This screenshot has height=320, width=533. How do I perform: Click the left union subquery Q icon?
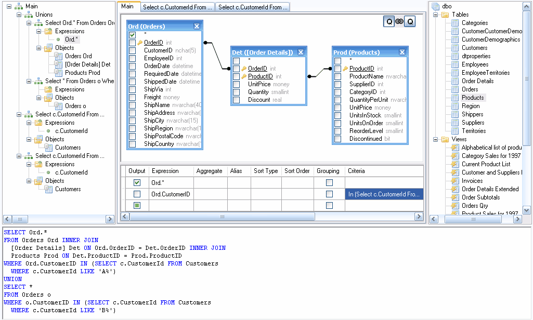[389, 21]
